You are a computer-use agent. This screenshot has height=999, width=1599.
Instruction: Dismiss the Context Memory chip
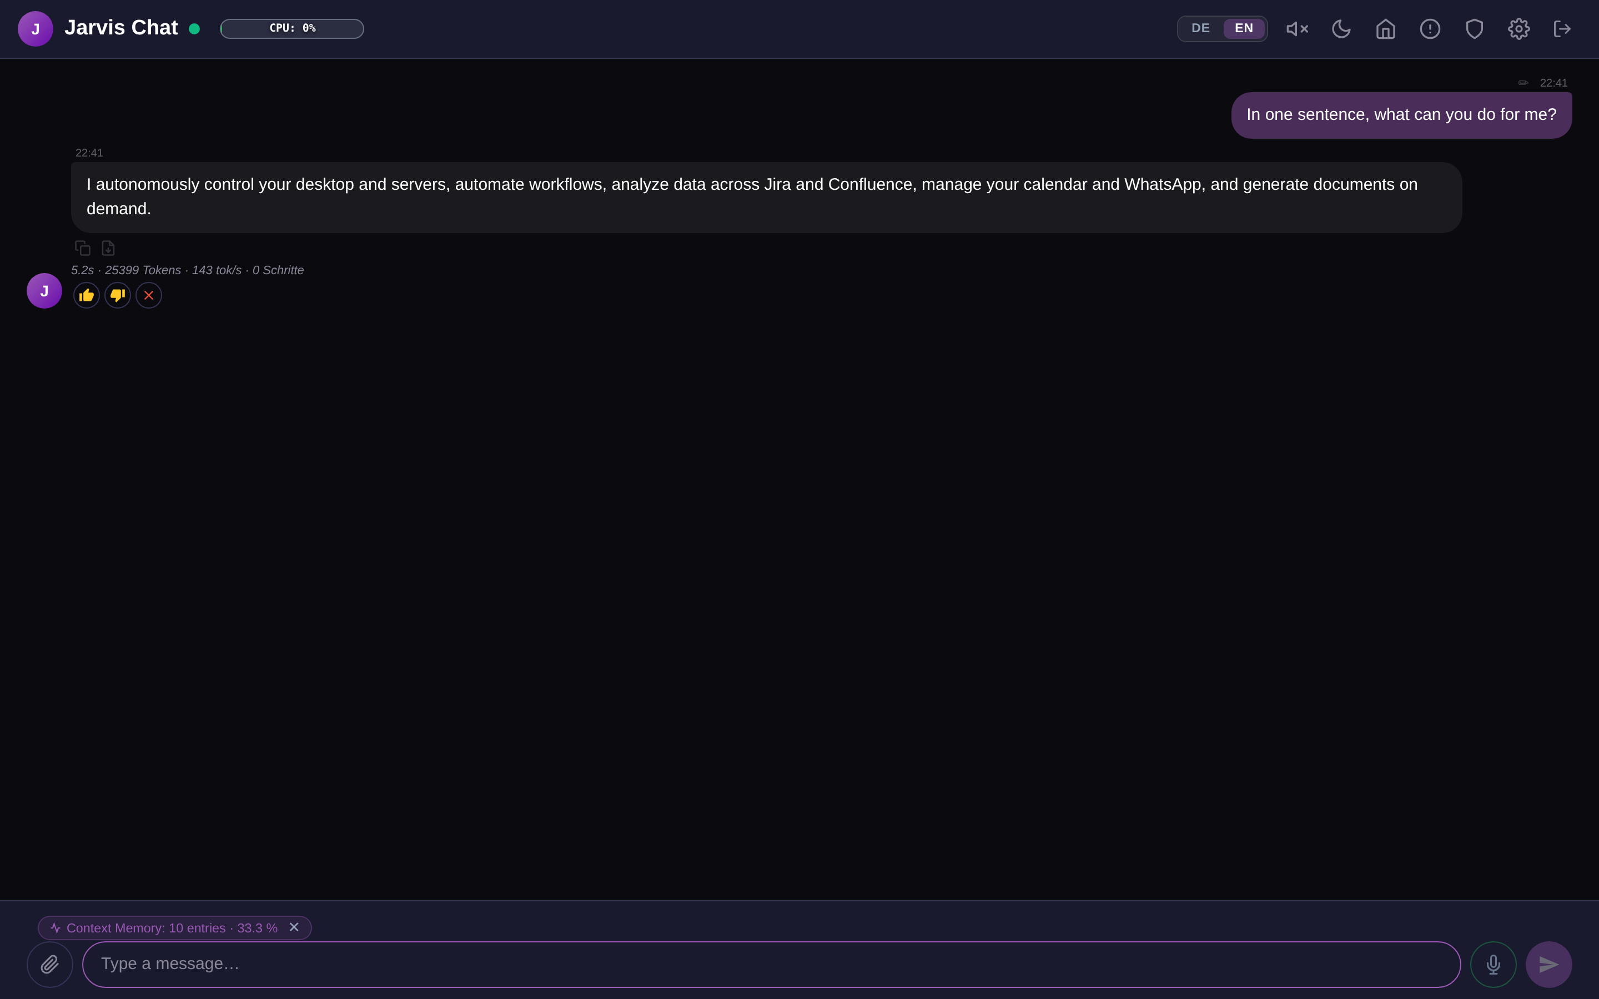point(294,927)
